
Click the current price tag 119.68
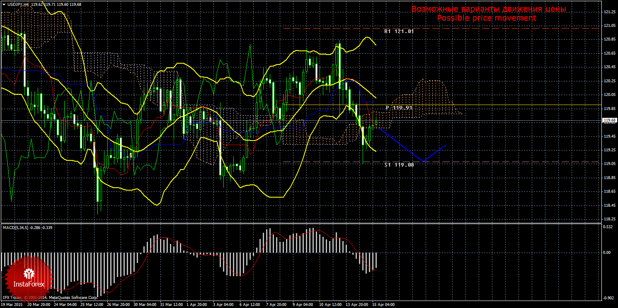click(x=609, y=120)
